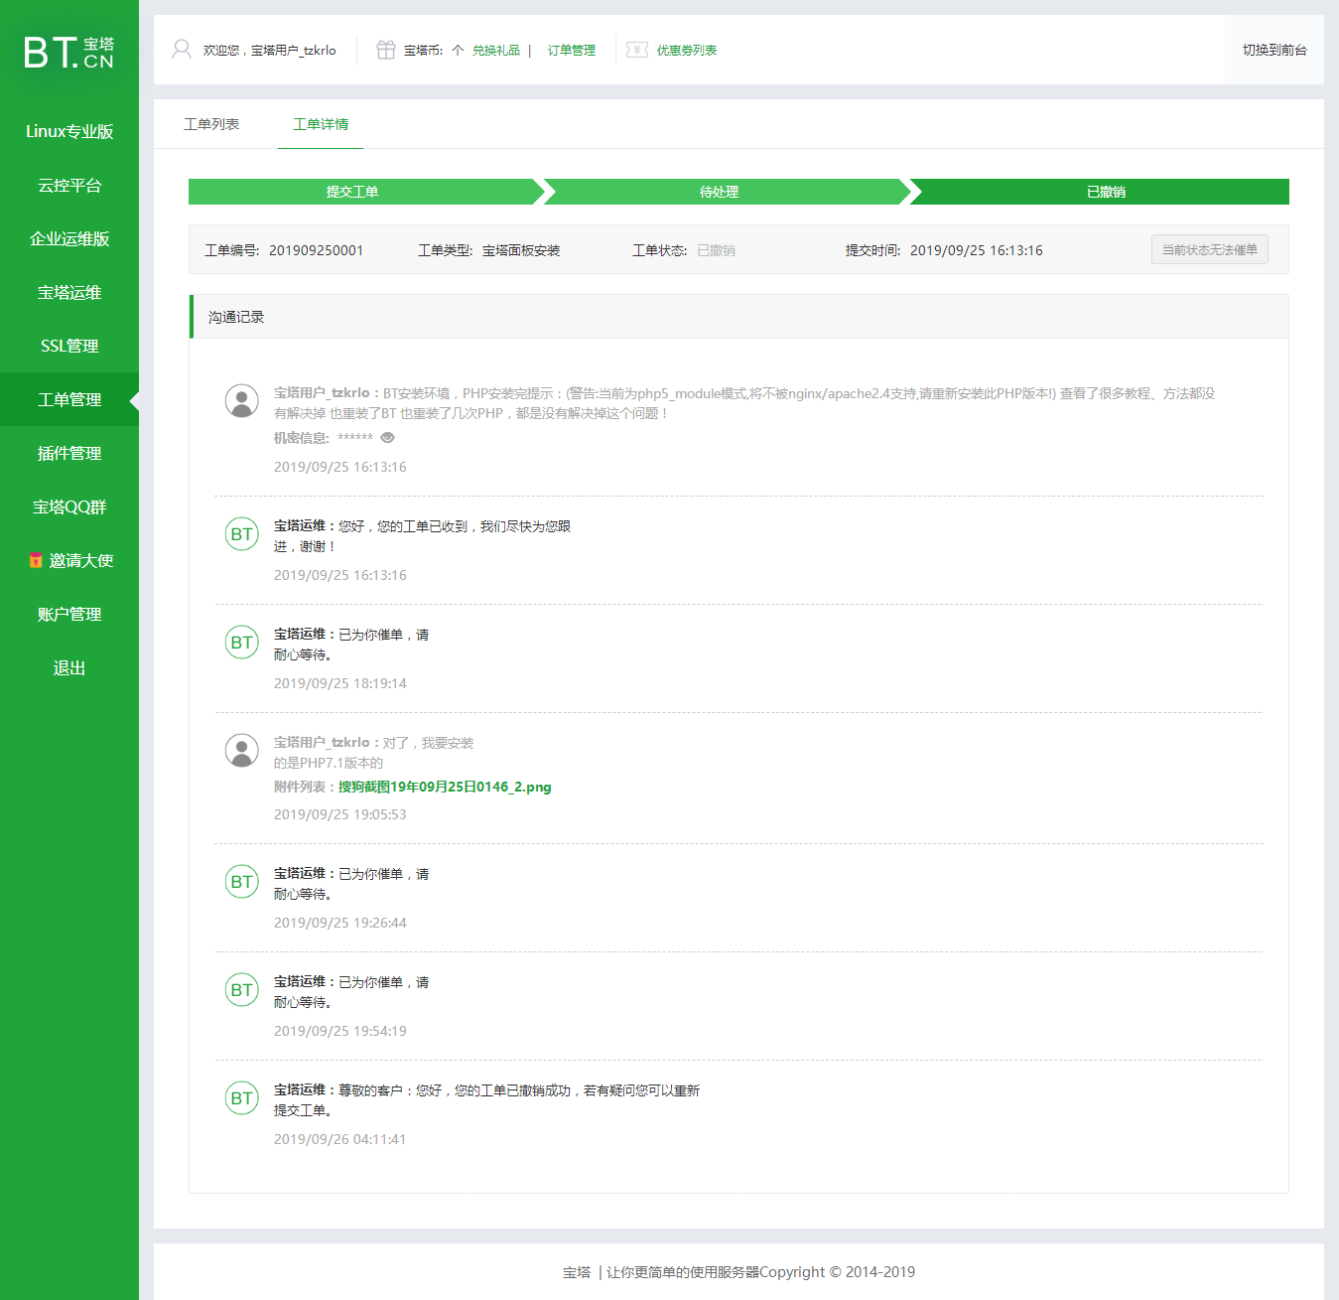Click the gift box icon beside 宝塔币
The width and height of the screenshot is (1339, 1300).
click(x=386, y=50)
